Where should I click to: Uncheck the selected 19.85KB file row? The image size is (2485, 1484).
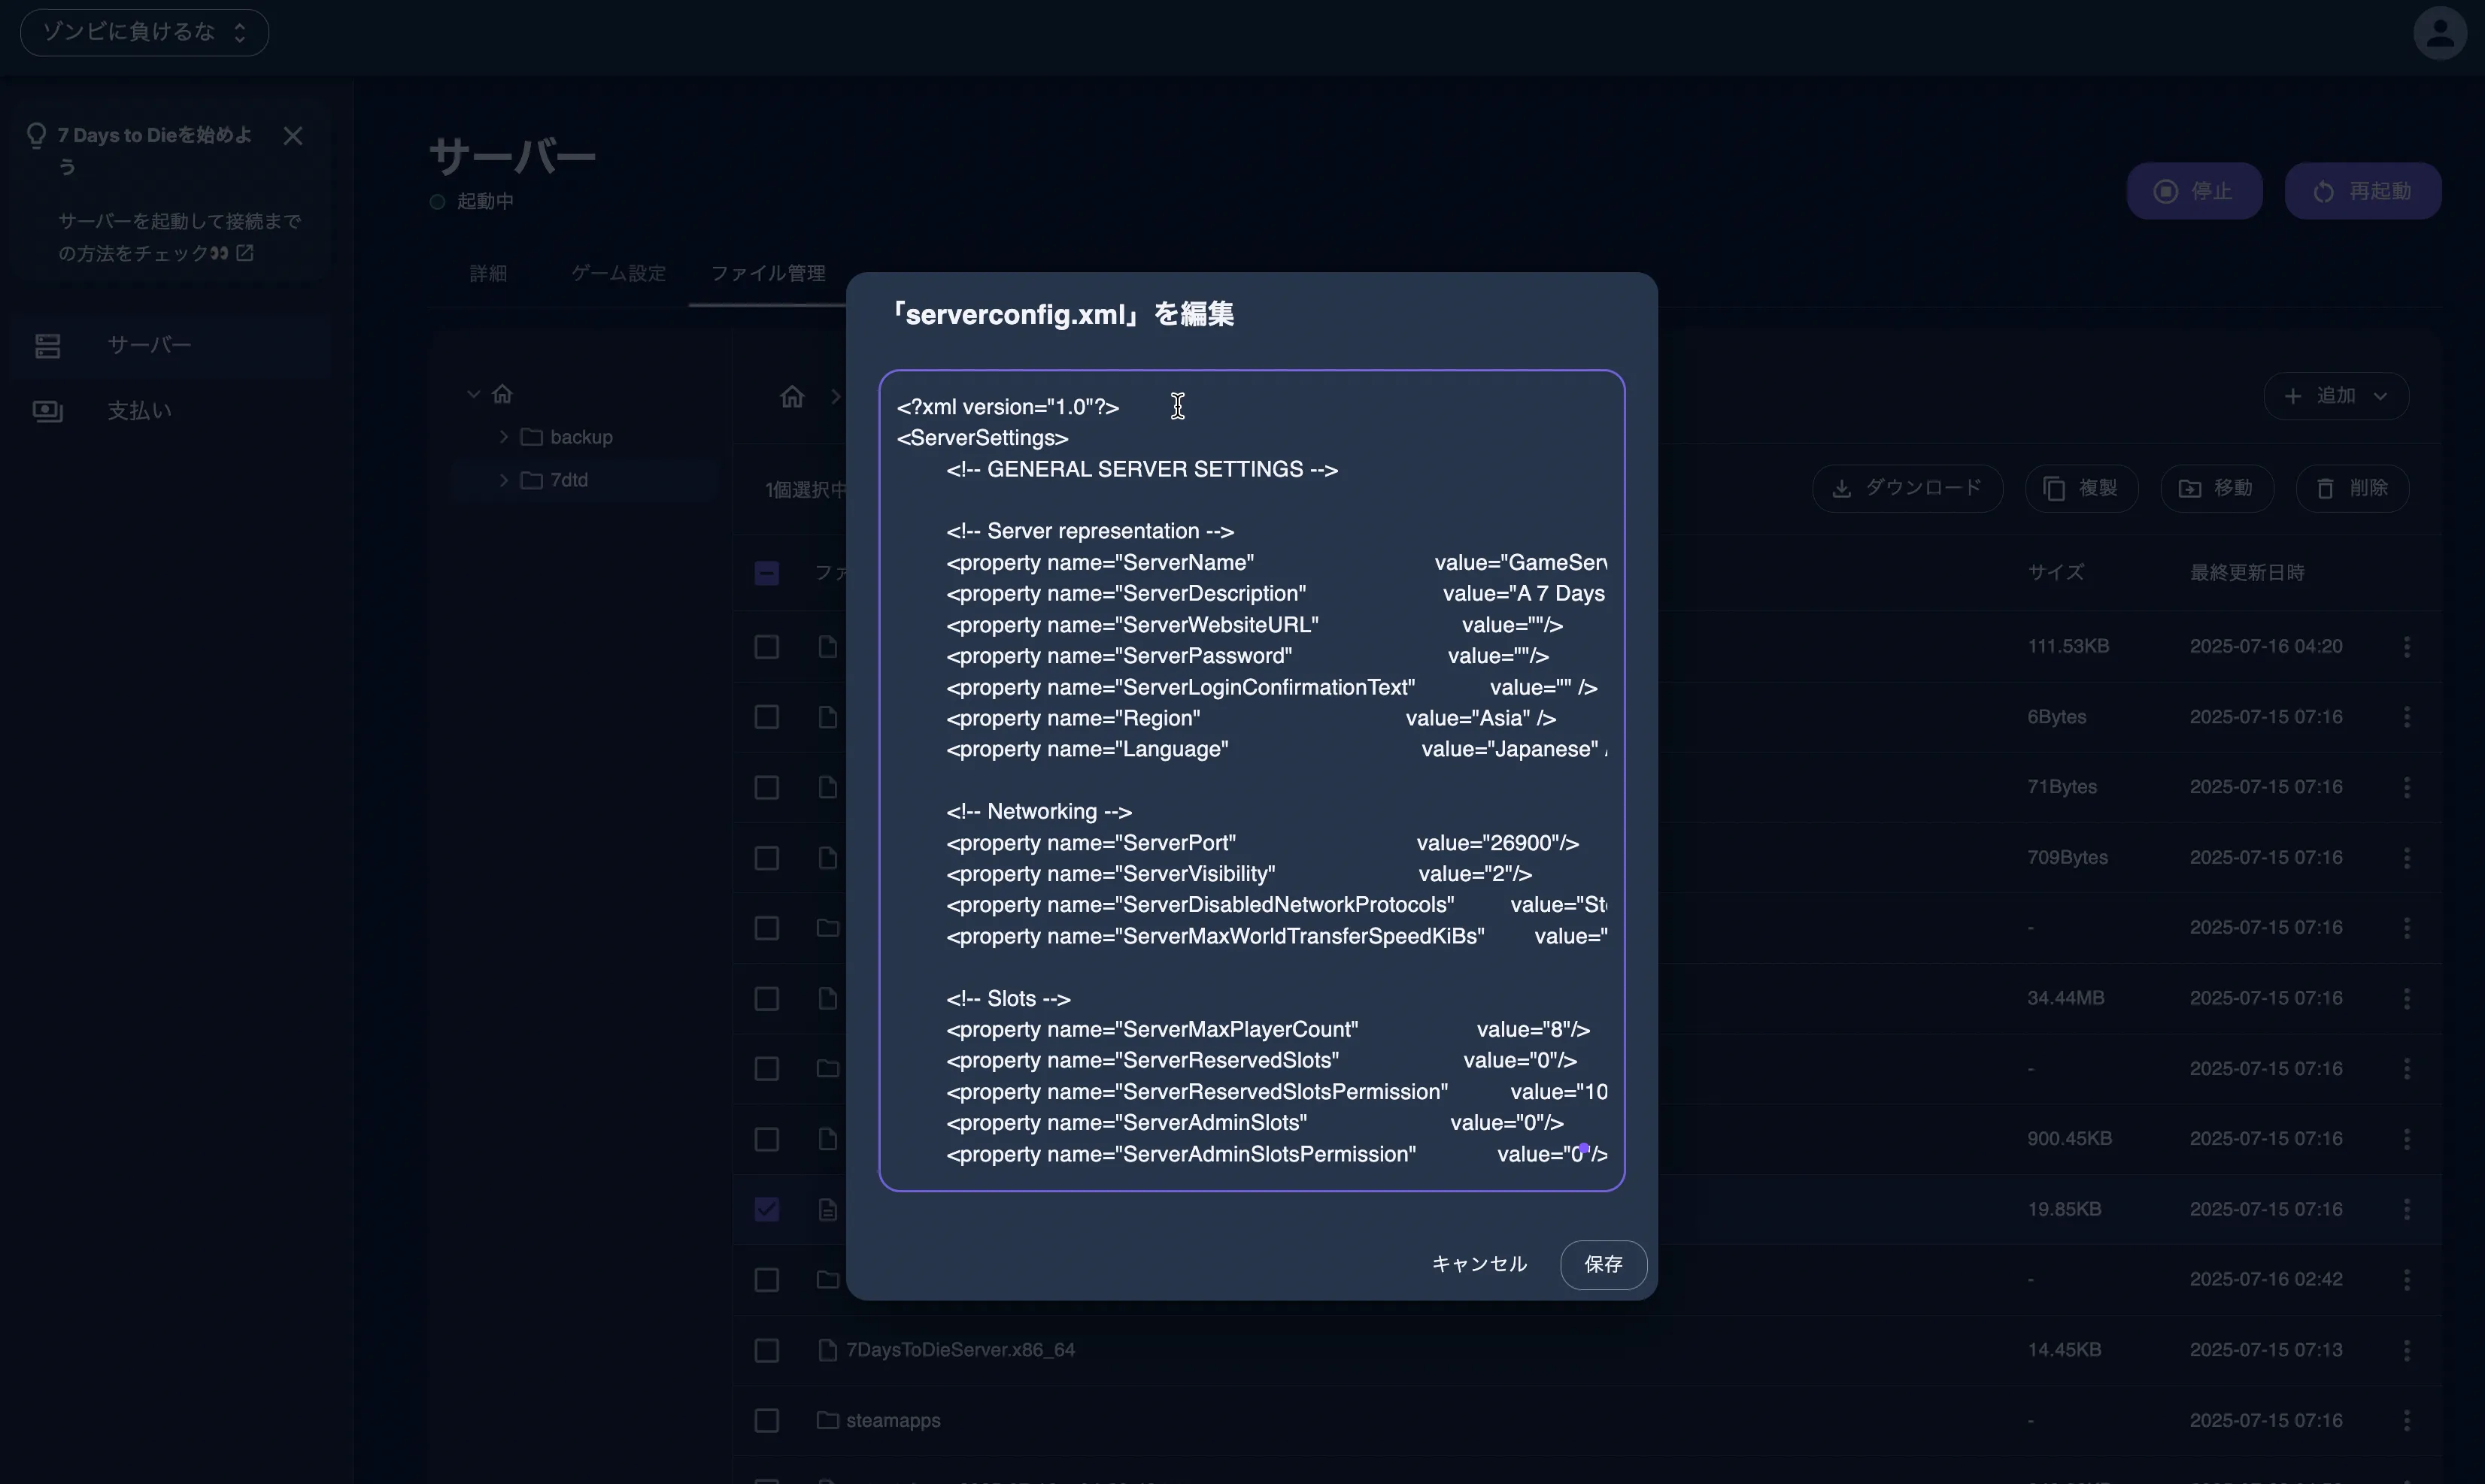pos(766,1210)
